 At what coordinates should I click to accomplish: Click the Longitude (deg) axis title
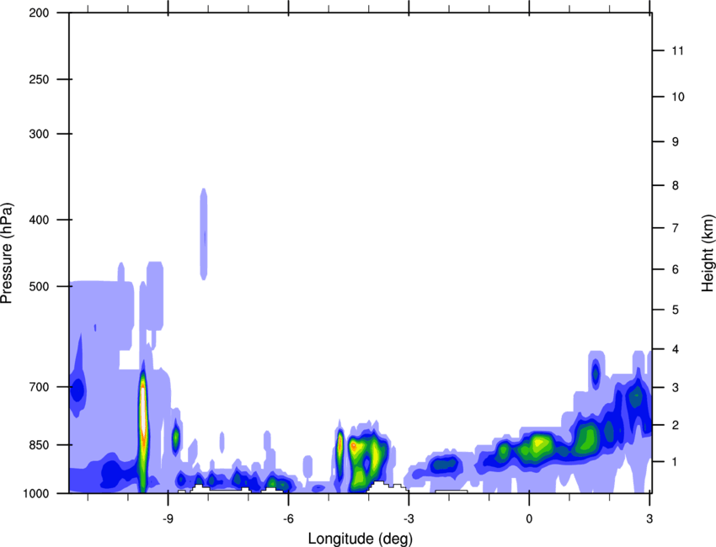(x=361, y=539)
